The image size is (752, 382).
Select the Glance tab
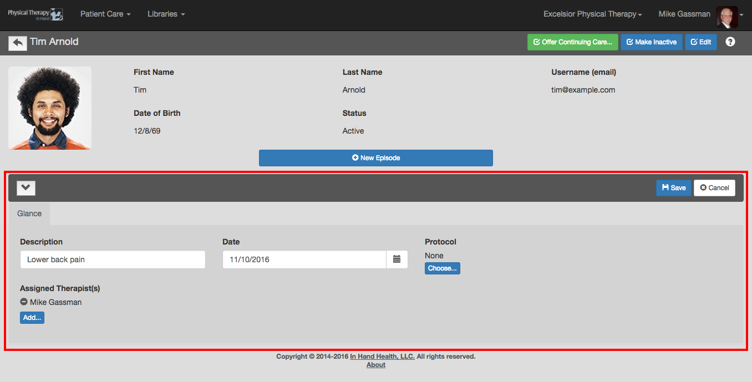point(29,213)
